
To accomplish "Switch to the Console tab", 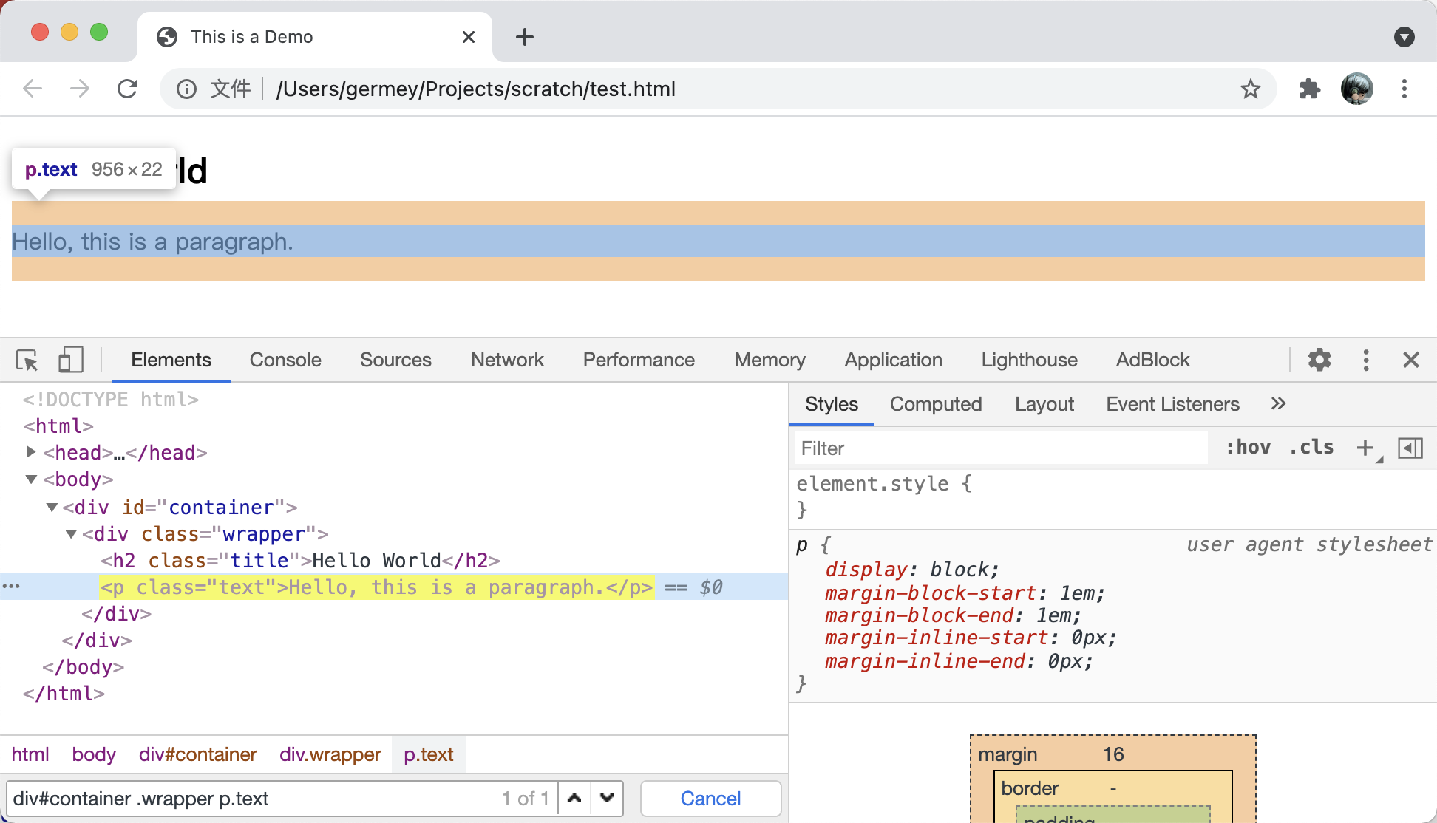I will point(286,359).
